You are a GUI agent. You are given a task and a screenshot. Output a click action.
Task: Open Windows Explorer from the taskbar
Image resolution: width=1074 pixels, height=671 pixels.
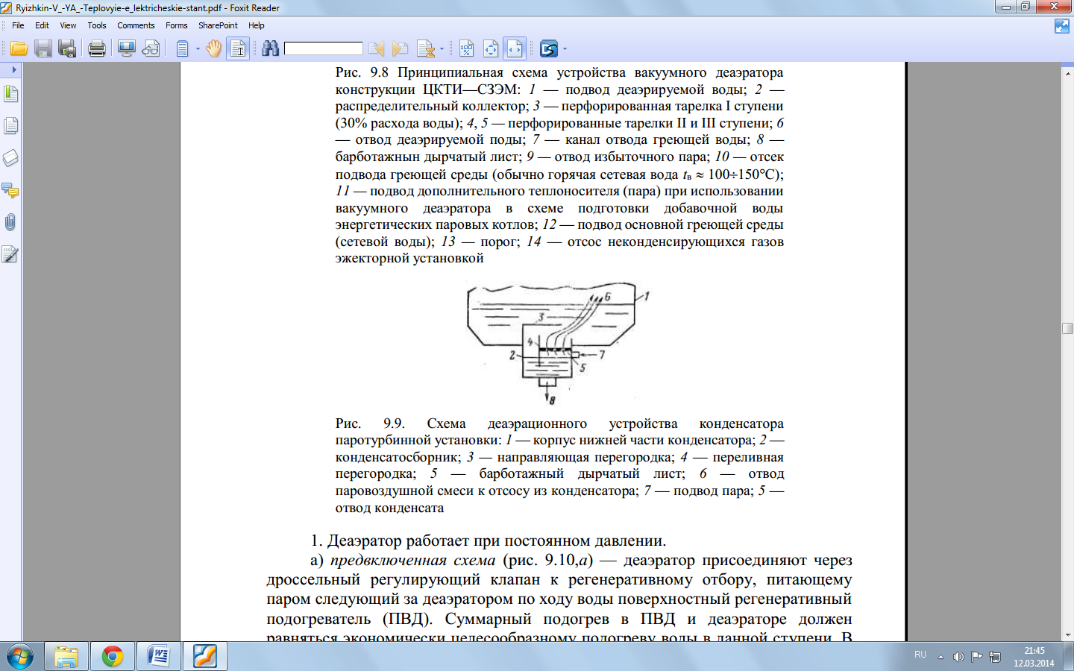pos(66,657)
